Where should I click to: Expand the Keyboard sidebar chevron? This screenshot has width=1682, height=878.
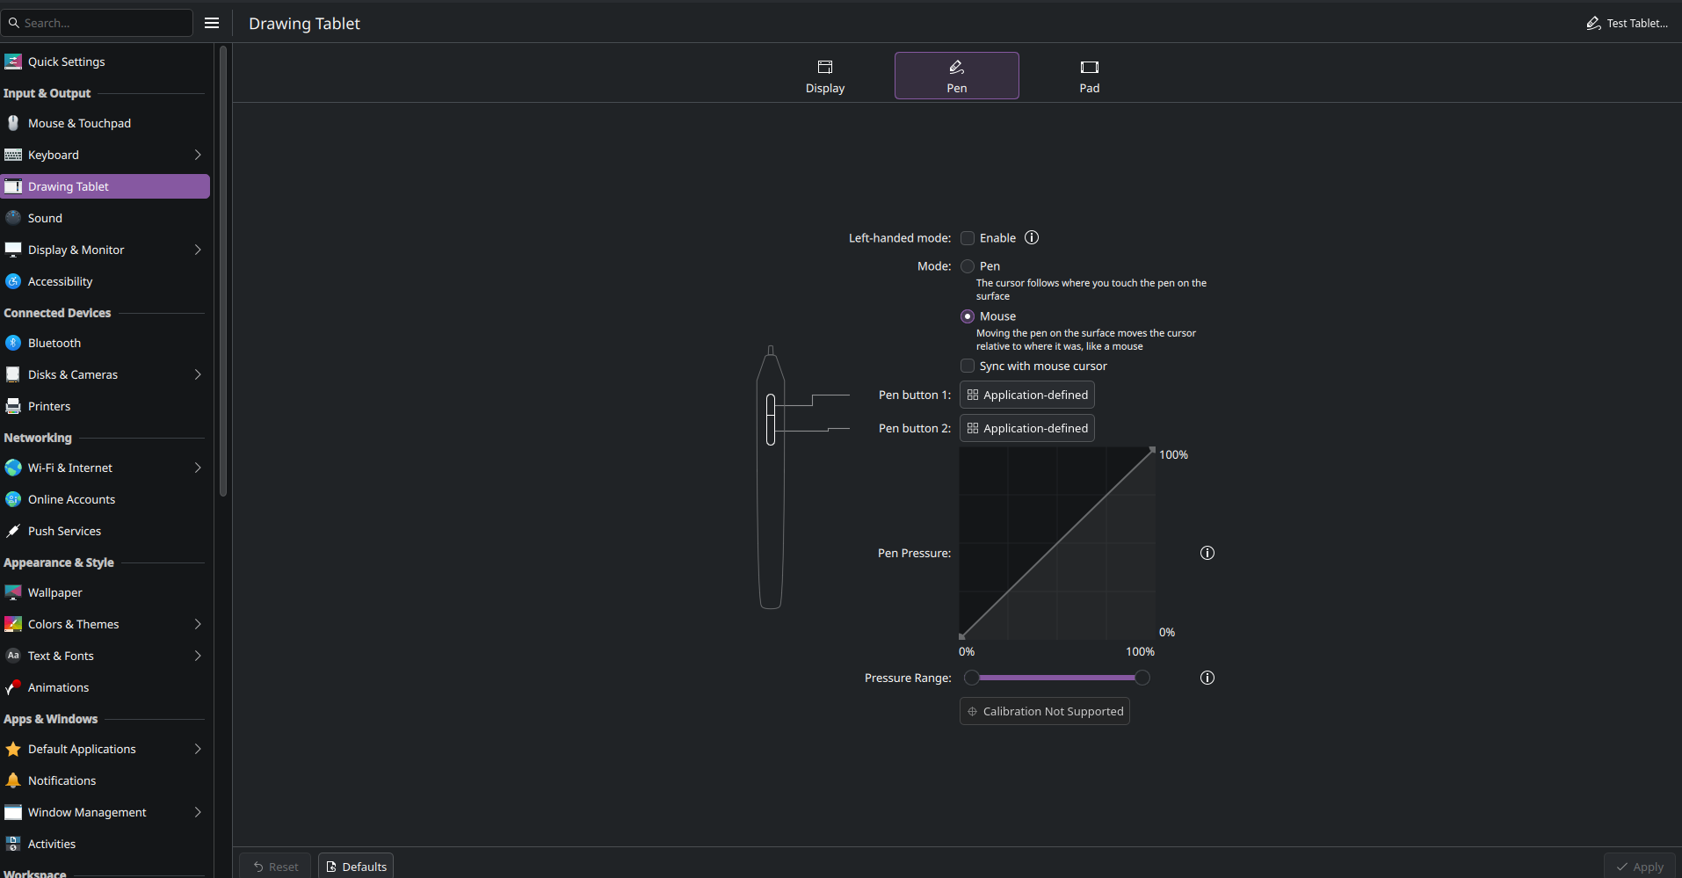[198, 155]
